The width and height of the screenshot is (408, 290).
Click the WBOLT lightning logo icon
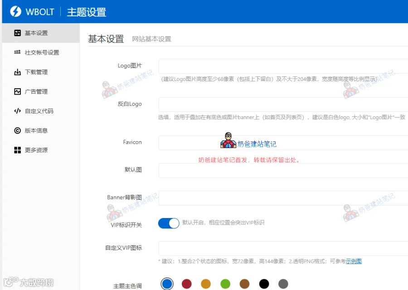click(15, 11)
